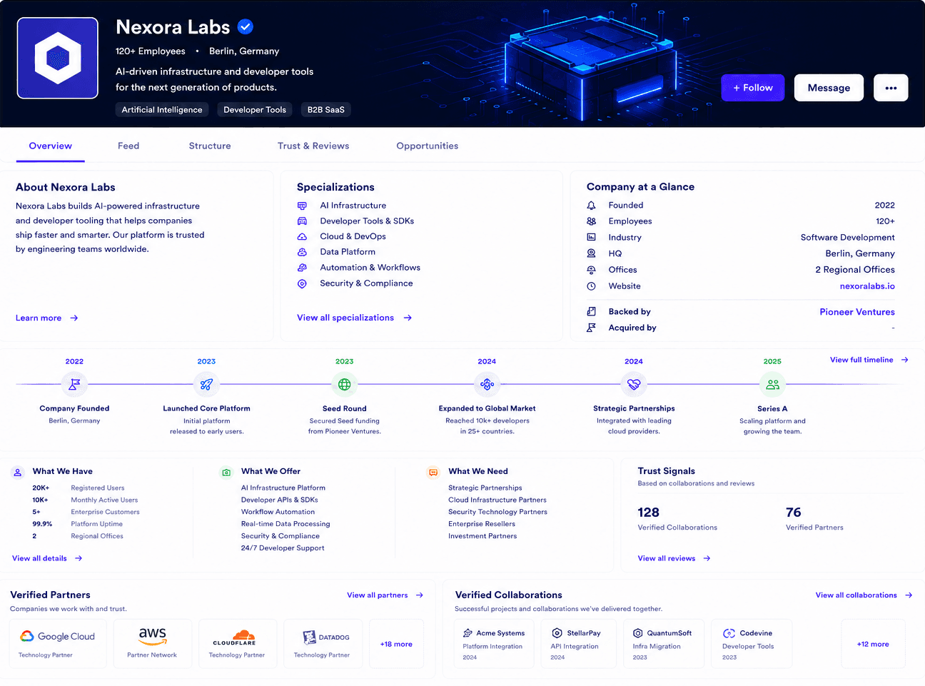
Task: Click the Industry chart icon
Action: (x=591, y=237)
